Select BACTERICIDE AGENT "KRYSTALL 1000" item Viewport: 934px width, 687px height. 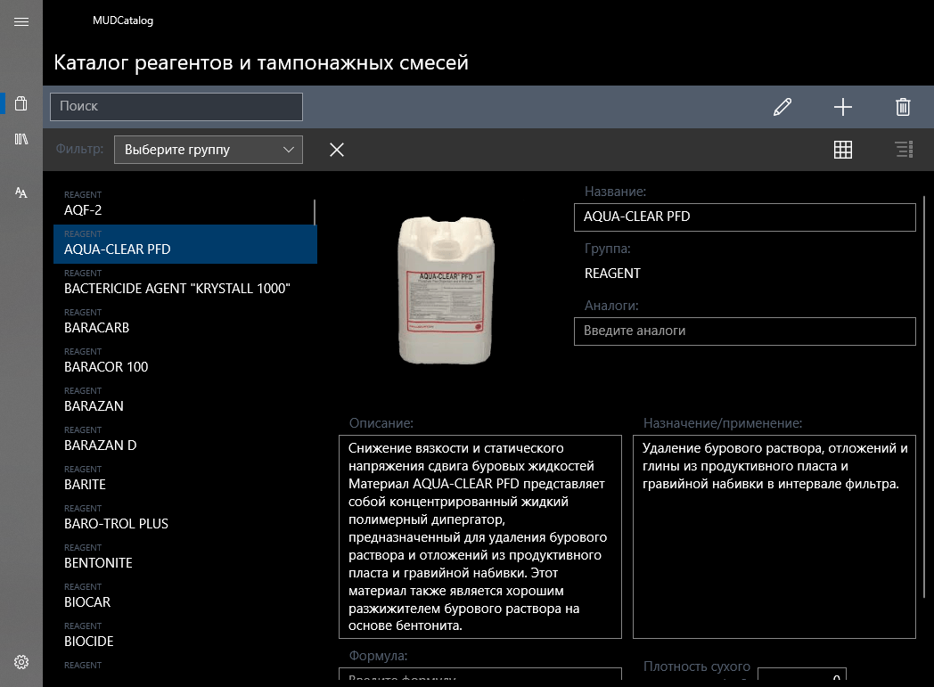[x=184, y=283]
